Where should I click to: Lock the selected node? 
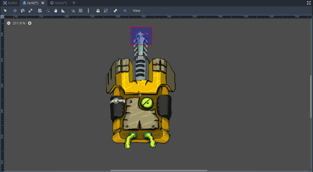click(x=98, y=11)
